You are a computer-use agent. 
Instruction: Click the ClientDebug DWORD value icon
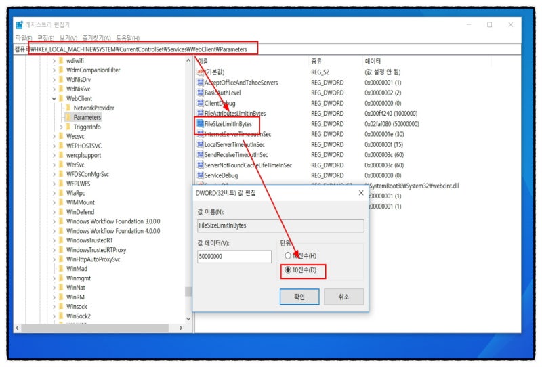click(x=200, y=103)
